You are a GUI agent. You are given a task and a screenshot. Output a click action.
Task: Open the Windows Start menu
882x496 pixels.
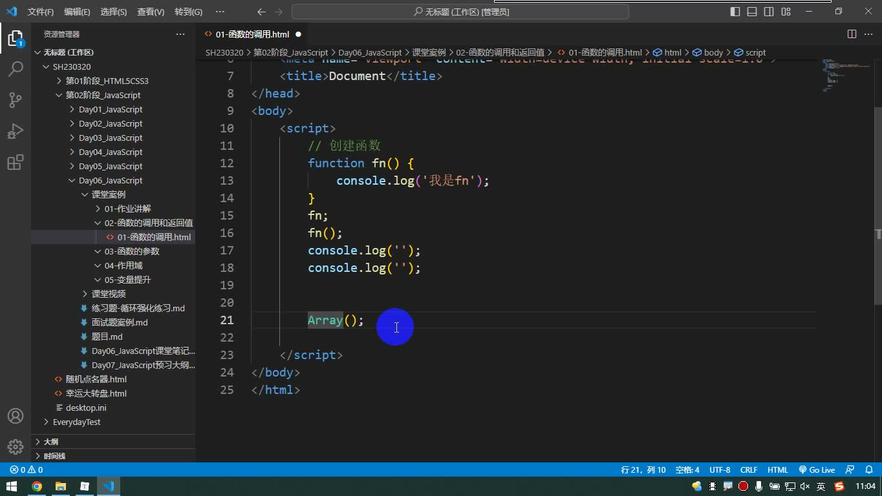tap(12, 486)
